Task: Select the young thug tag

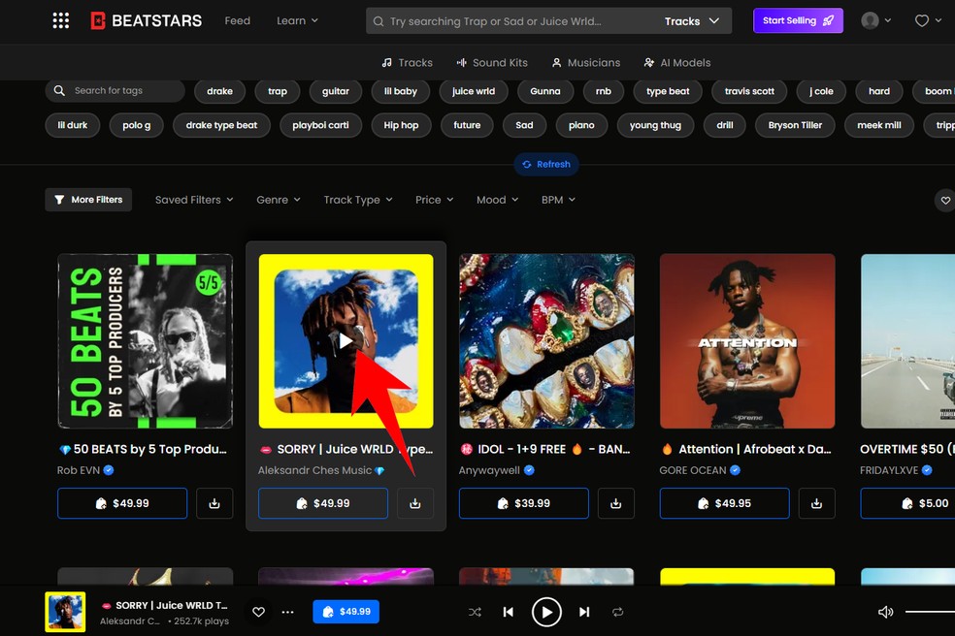Action: click(x=655, y=125)
